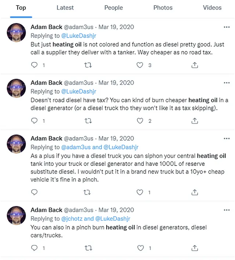The image size is (235, 260).
Task: Share the tweet about calling a supplier
Action: [195, 65]
